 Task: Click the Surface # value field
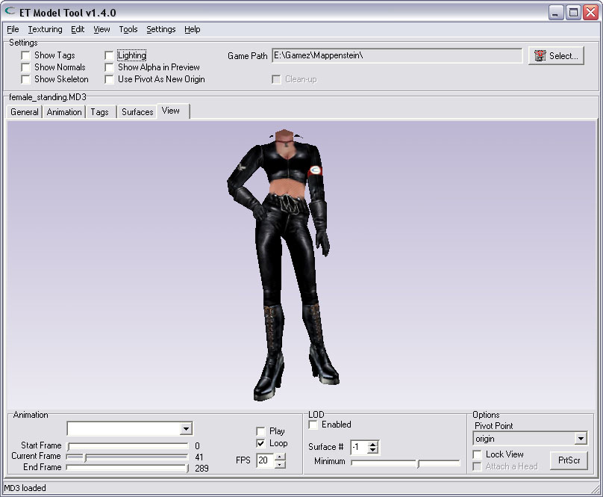pyautogui.click(x=359, y=447)
